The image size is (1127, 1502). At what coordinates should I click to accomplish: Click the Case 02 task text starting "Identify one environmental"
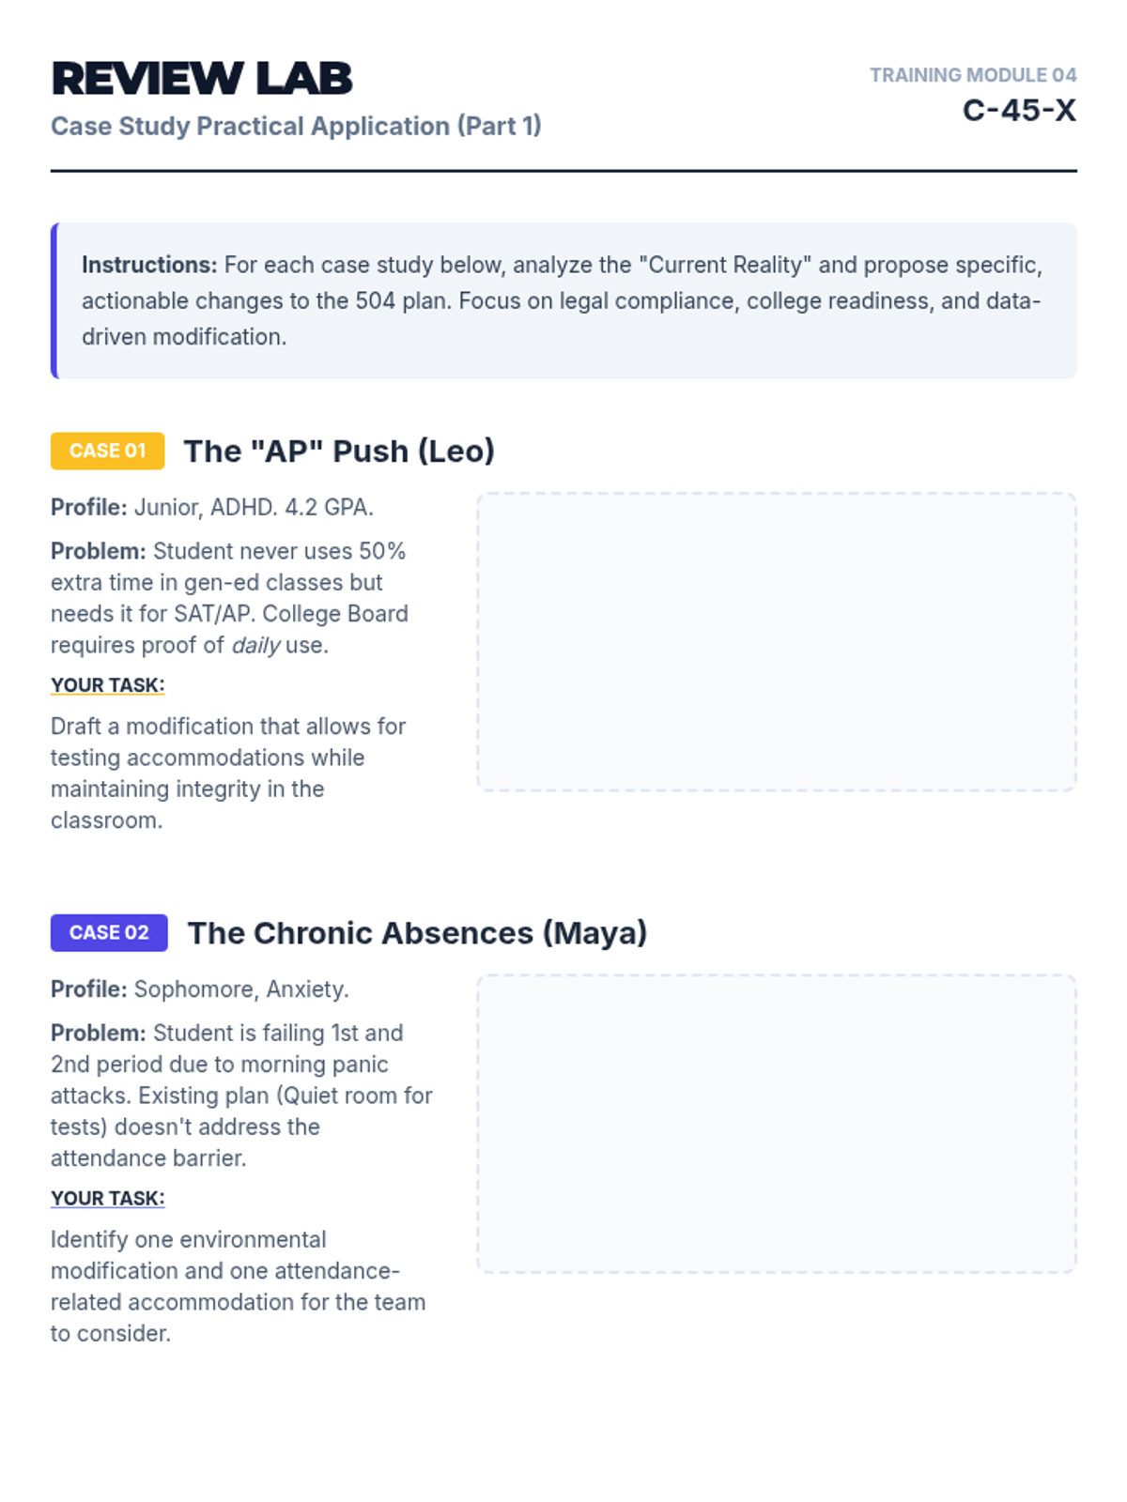coord(238,1286)
